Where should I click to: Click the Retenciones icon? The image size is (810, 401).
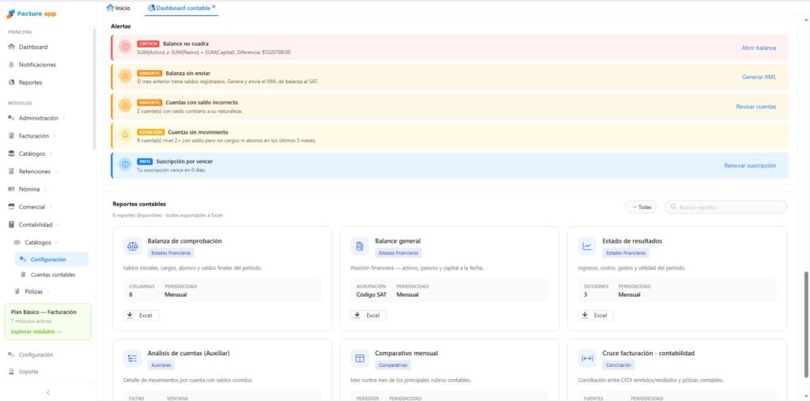click(x=11, y=171)
